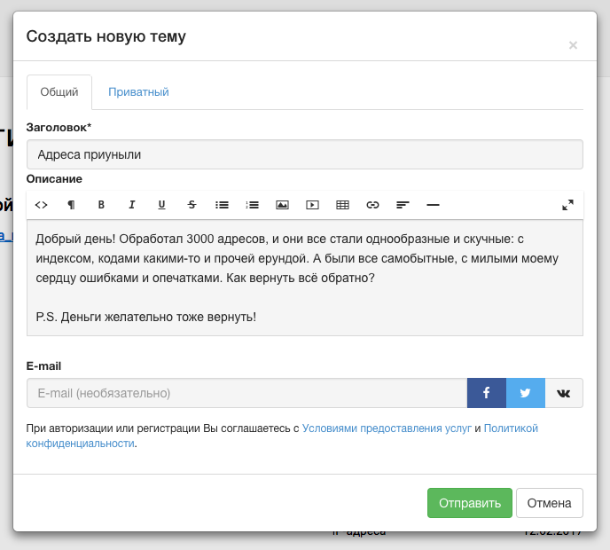Insert an image into description
610x550 pixels.
(283, 205)
